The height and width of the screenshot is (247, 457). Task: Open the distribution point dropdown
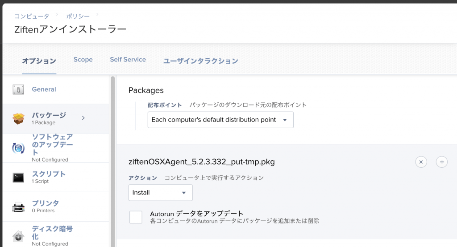[220, 120]
